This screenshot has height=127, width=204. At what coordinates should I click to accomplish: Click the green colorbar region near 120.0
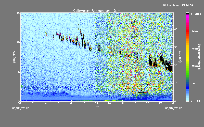pos(187,66)
